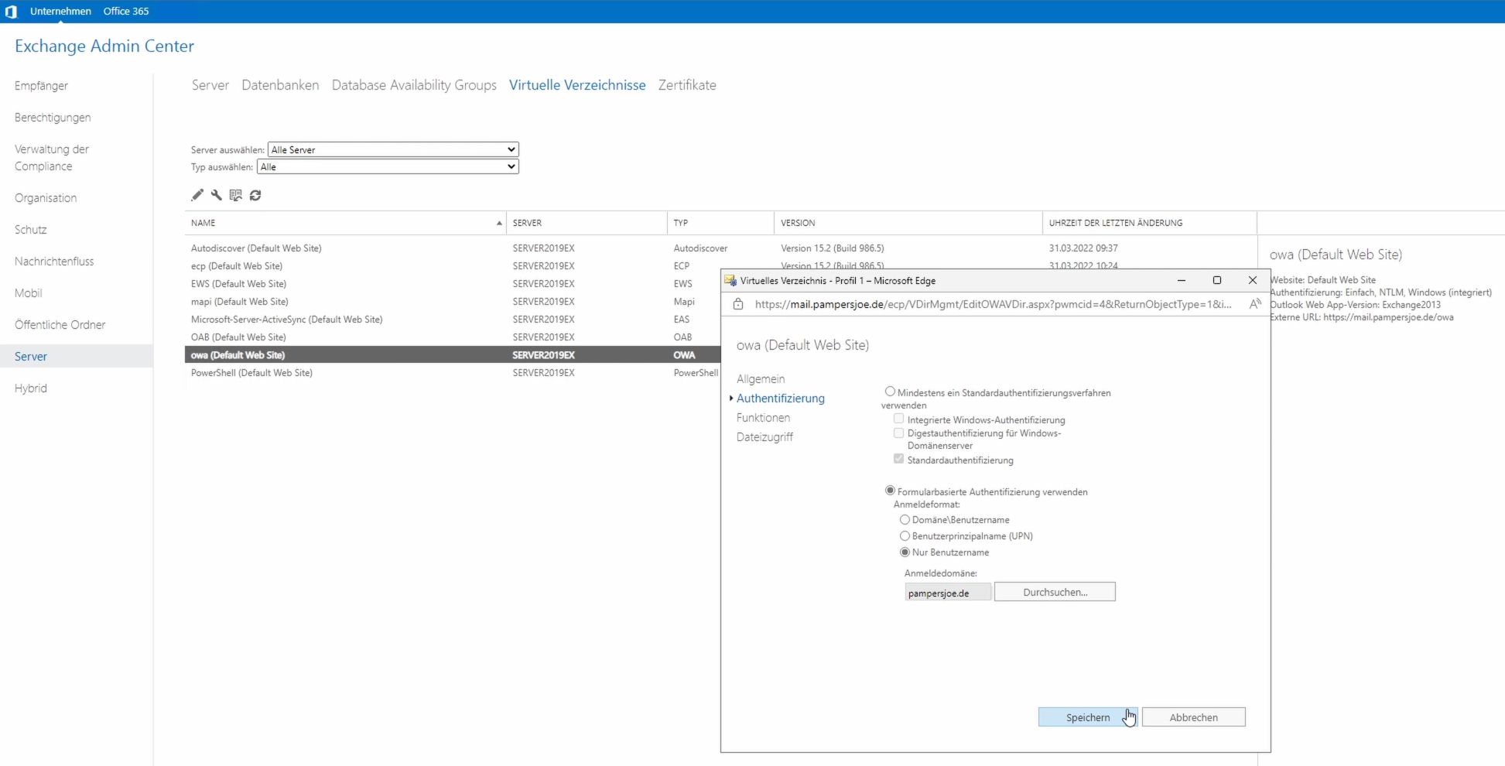This screenshot has height=766, width=1505.
Task: Select 'Domäne\Benutzername' login format
Action: coord(905,520)
